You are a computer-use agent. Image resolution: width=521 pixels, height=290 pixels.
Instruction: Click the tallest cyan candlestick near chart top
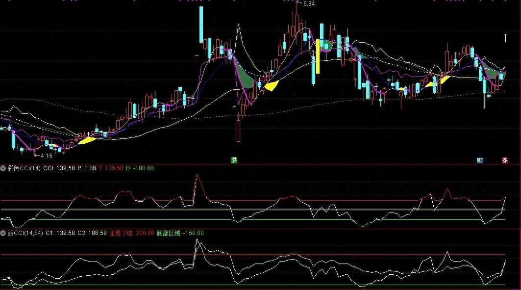pyautogui.click(x=201, y=25)
